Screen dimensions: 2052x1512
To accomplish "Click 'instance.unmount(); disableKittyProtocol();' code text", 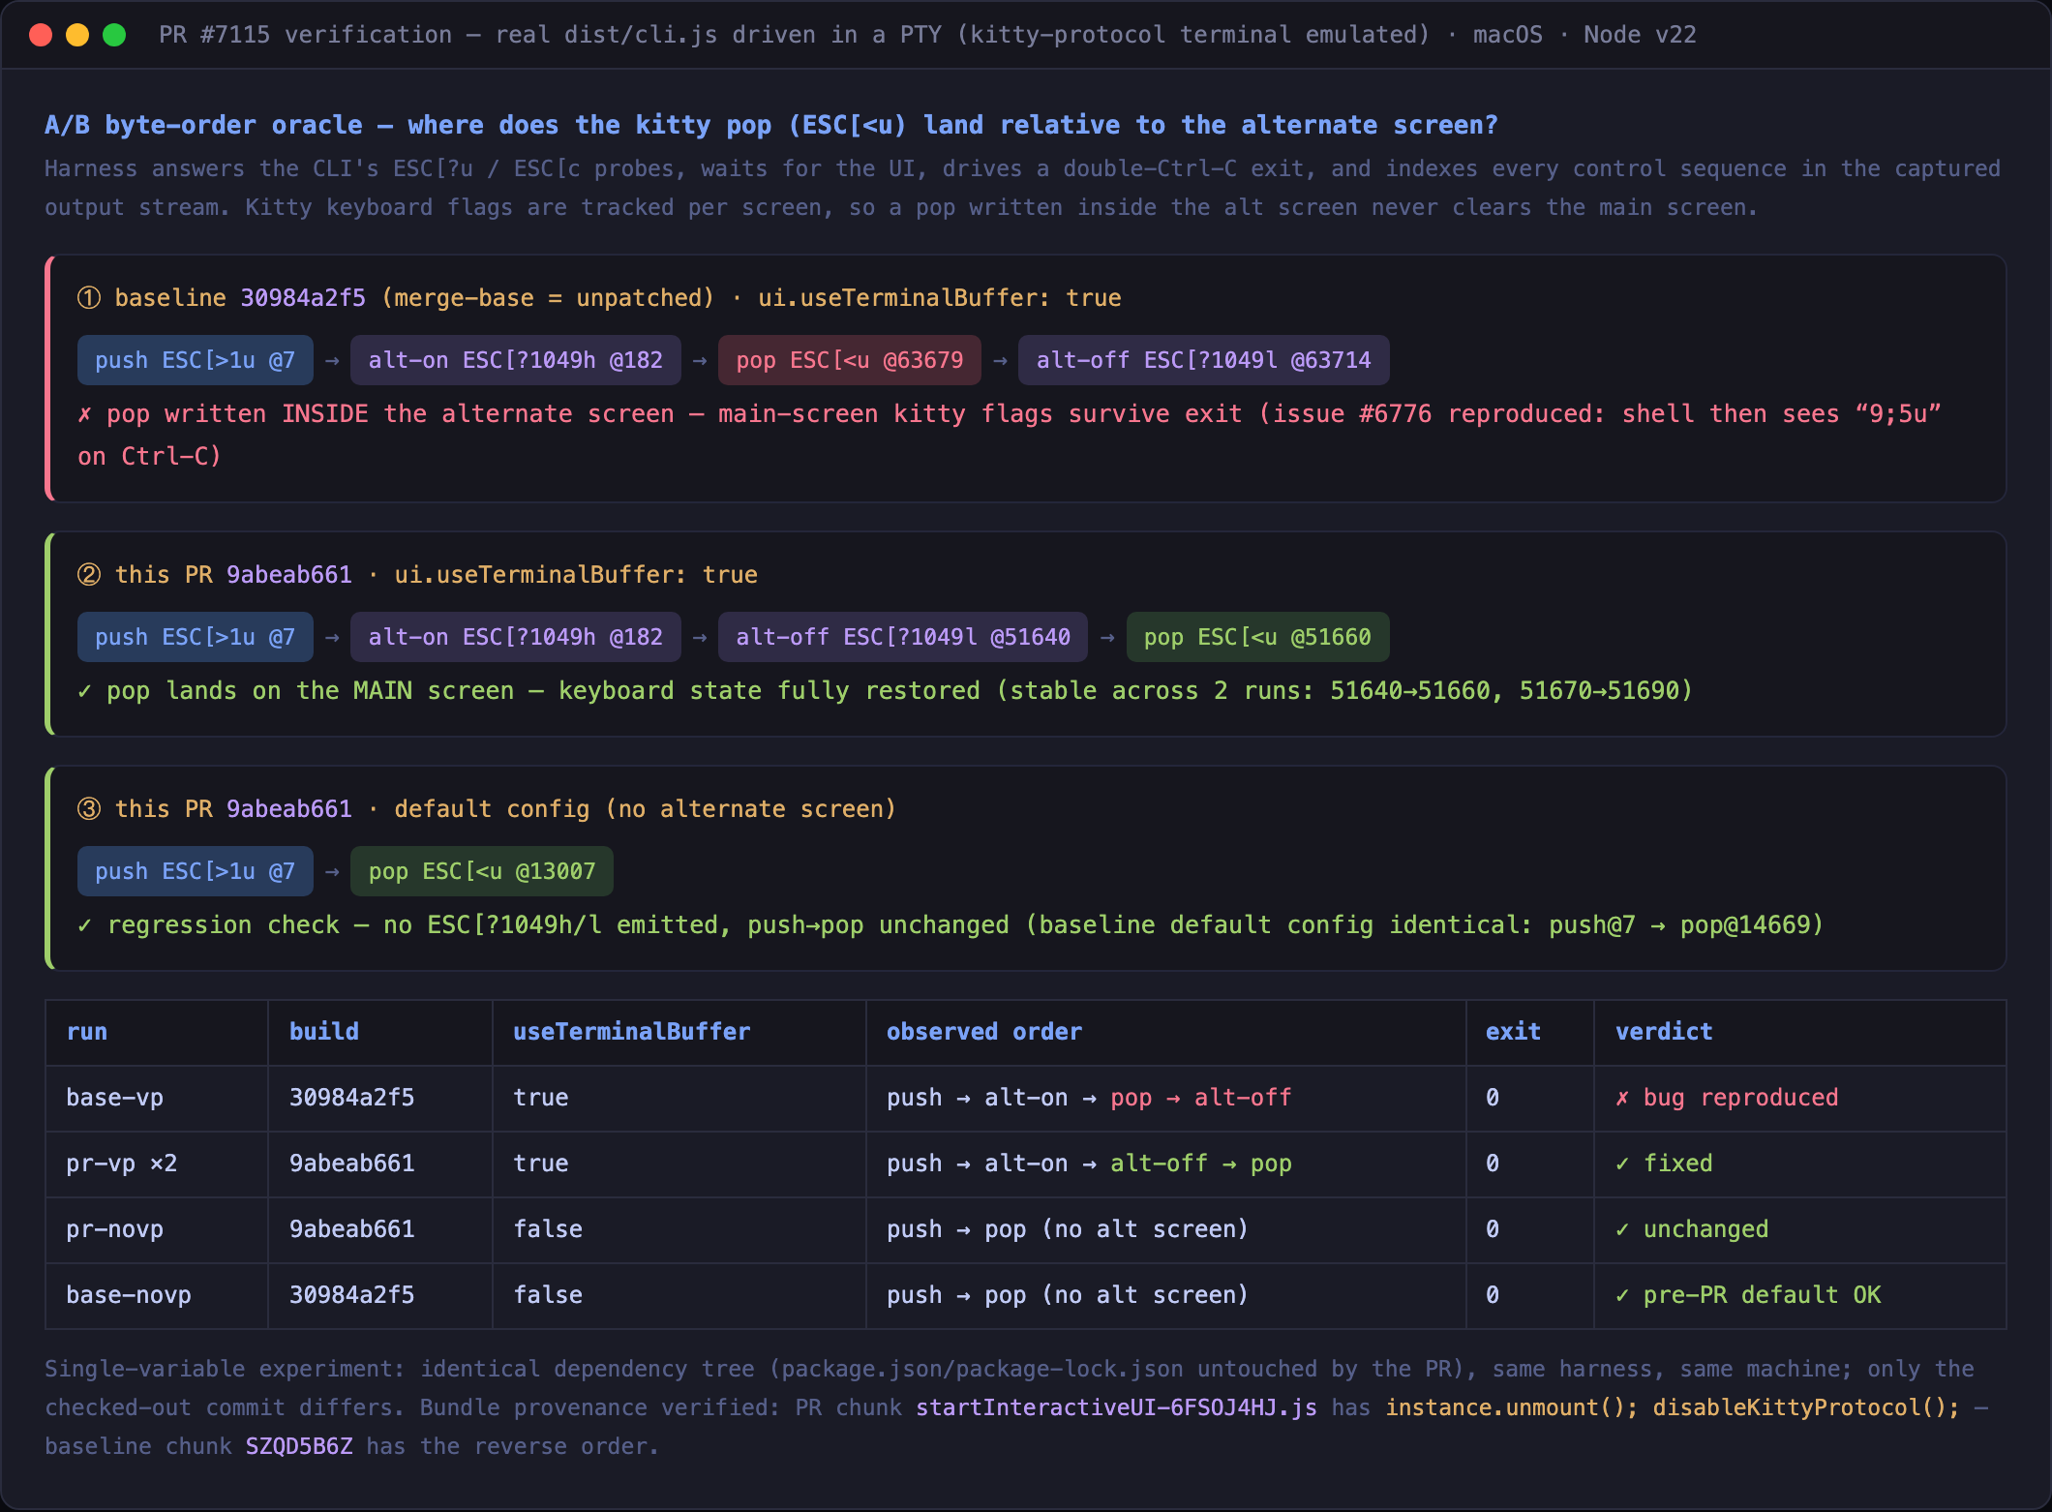I will coord(1673,1407).
